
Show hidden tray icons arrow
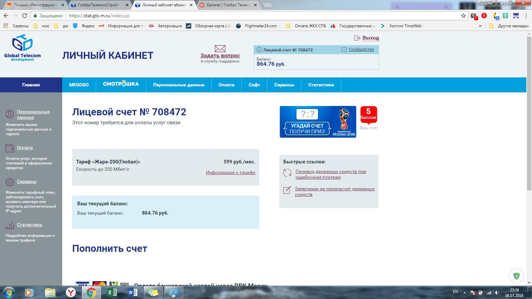coord(465,293)
